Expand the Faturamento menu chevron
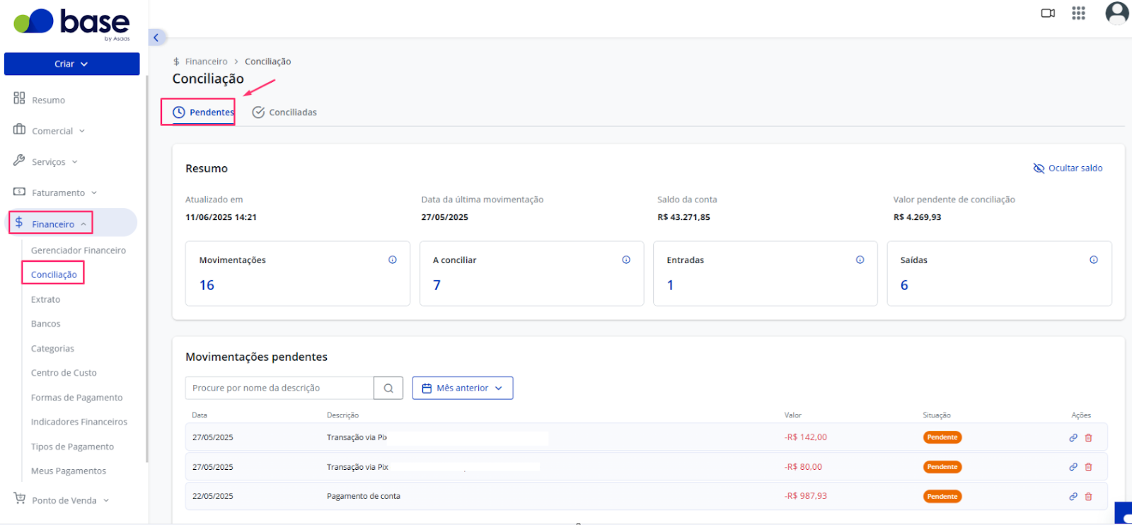Image resolution: width=1132 pixels, height=525 pixels. (94, 193)
